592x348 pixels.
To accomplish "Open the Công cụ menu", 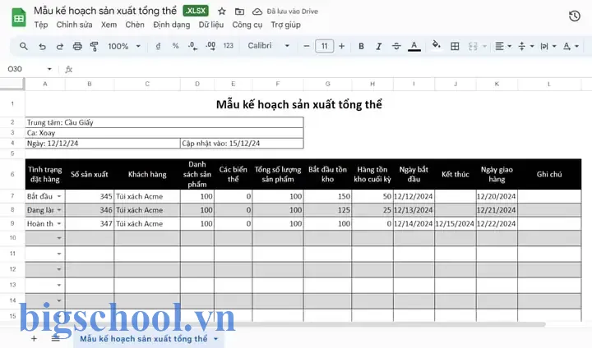I will pos(247,25).
